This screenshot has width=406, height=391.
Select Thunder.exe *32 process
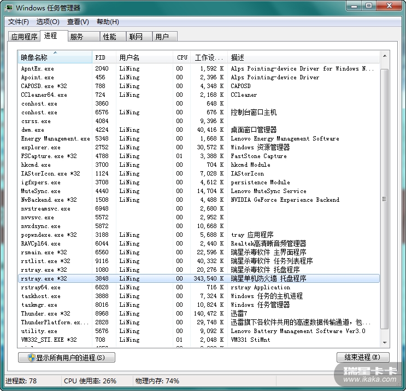[x=199, y=313]
